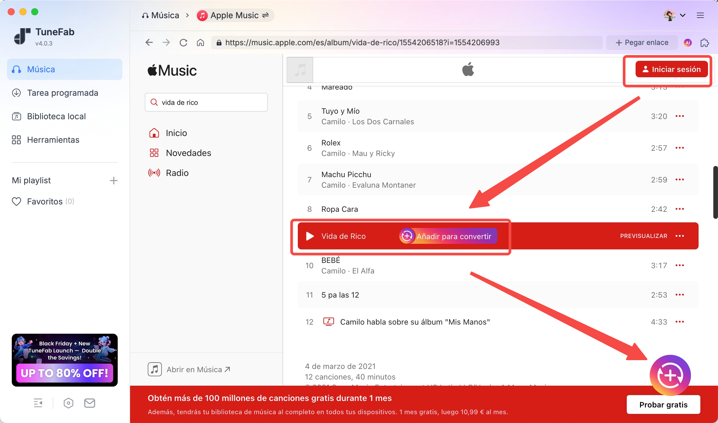Go to browser home page icon
Image resolution: width=718 pixels, height=423 pixels.
[200, 43]
